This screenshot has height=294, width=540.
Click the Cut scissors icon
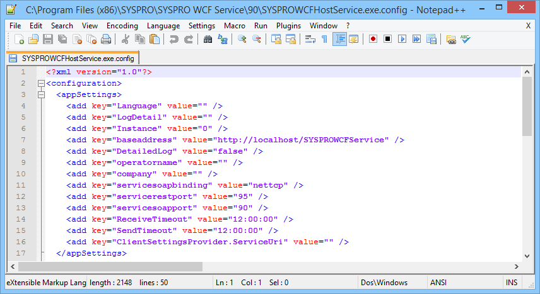[x=126, y=39]
